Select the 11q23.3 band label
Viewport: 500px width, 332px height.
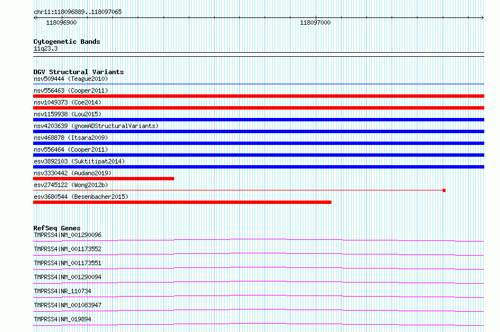(x=46, y=48)
